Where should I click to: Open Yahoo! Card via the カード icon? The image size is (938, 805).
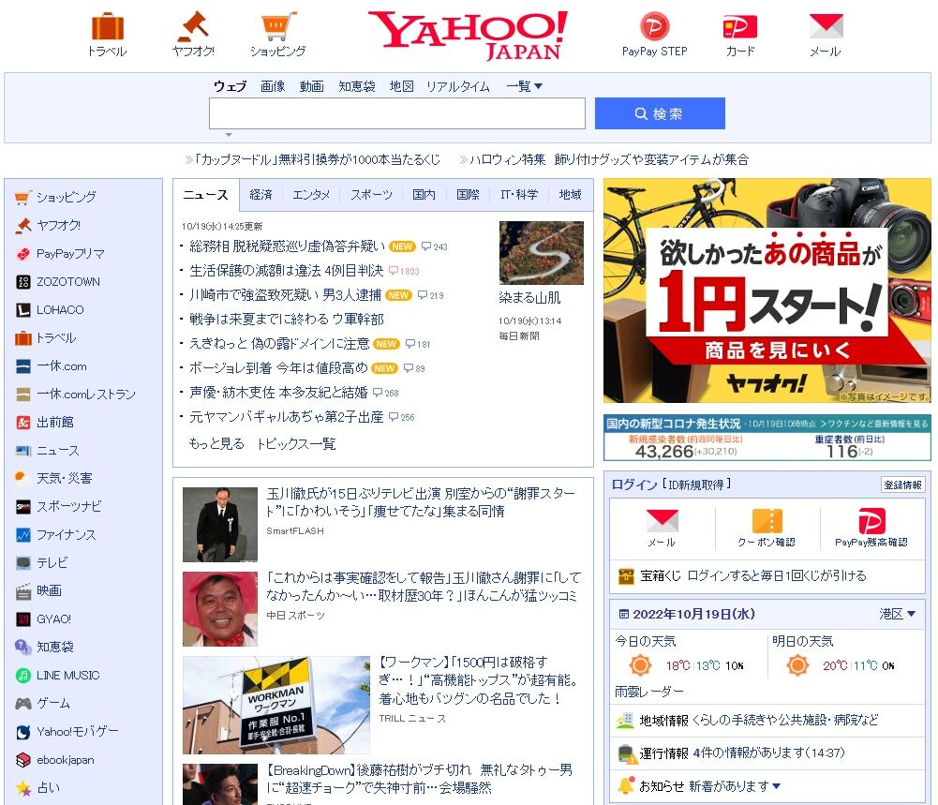[x=738, y=24]
